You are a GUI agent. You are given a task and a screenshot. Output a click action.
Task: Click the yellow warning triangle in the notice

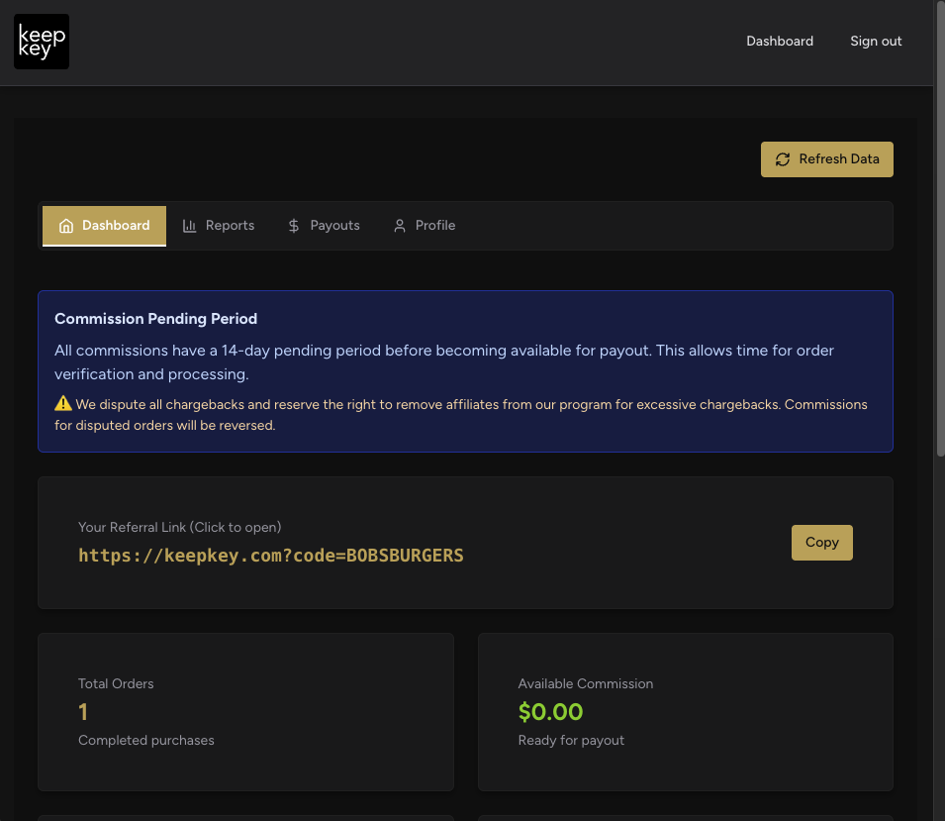pyautogui.click(x=62, y=403)
